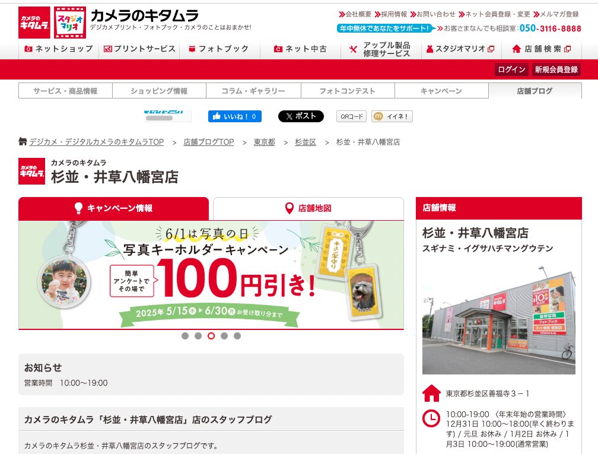
Task: Click the store exterior photo
Action: pos(498,319)
